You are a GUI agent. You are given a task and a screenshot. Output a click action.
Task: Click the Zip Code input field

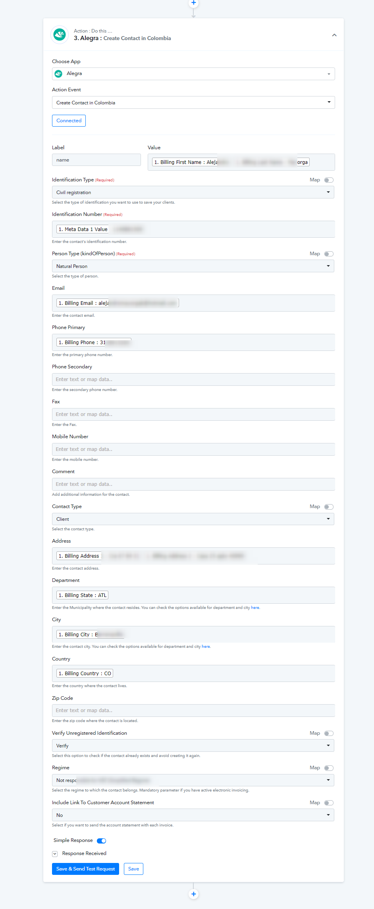pyautogui.click(x=193, y=711)
